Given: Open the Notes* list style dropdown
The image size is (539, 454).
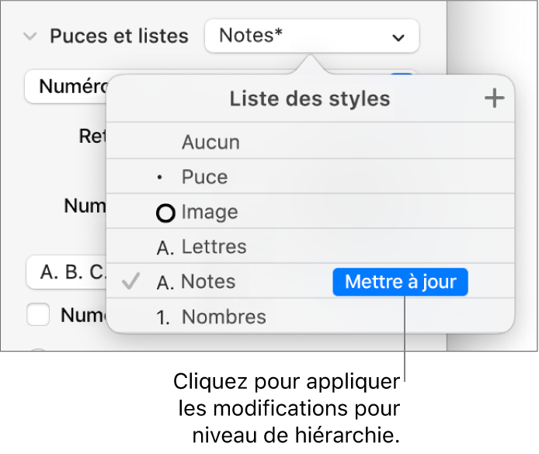Looking at the screenshot, I should 311,36.
